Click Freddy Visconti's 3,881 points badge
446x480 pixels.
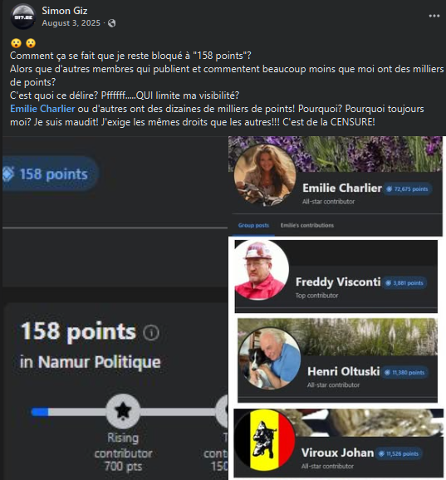404,283
